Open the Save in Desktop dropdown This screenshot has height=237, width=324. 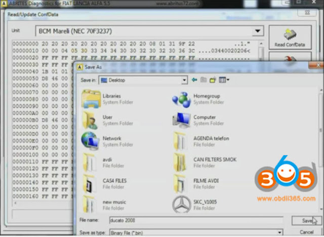184,80
